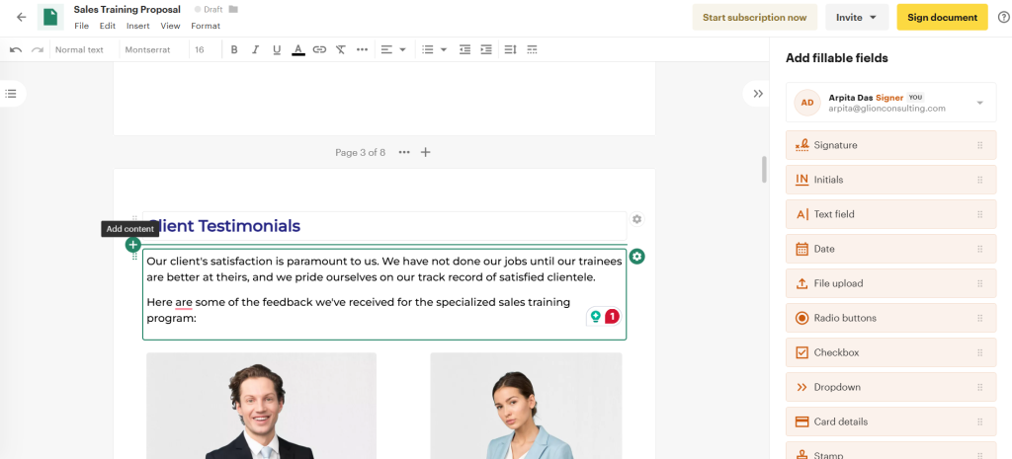The height and width of the screenshot is (459, 1012).
Task: Select the Card details fillable field
Action: click(890, 422)
